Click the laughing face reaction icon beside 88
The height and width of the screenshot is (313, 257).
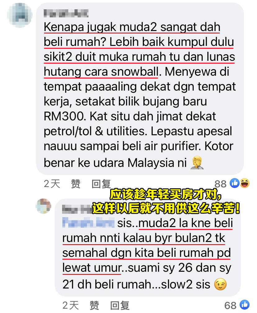point(245,183)
